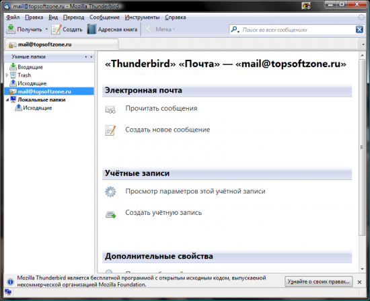This screenshot has height=301, width=370.
Task: Click the Thunderbird icon in title bar
Action: coord(7,6)
